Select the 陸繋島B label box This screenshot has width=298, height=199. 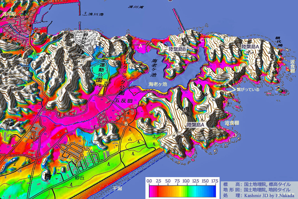coord(177,49)
